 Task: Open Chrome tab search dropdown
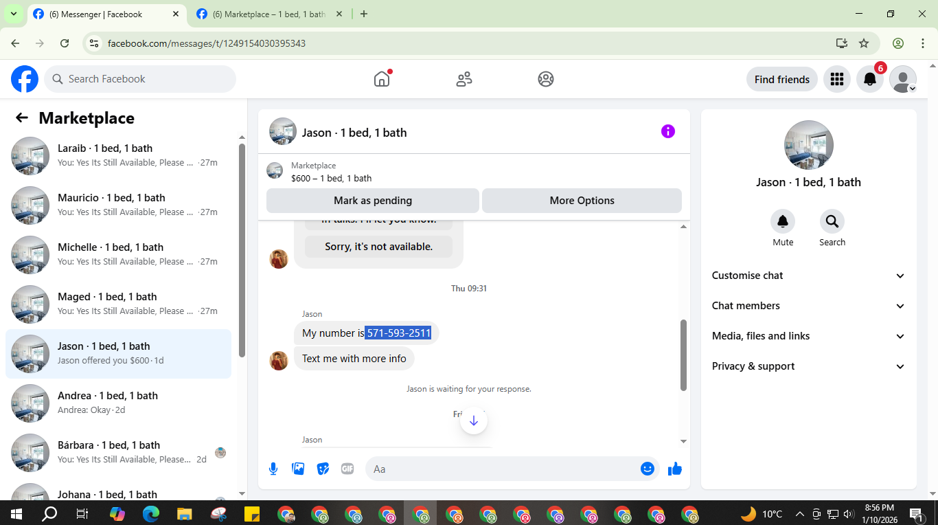(13, 14)
